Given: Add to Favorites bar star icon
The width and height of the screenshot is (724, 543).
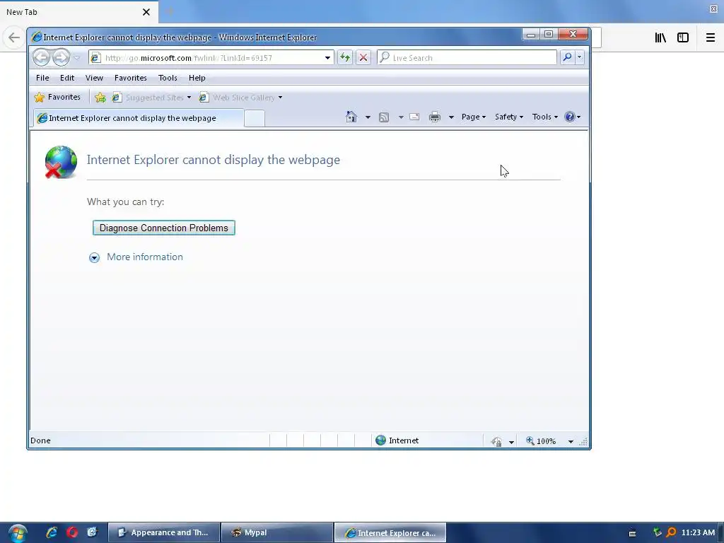Looking at the screenshot, I should [x=100, y=98].
